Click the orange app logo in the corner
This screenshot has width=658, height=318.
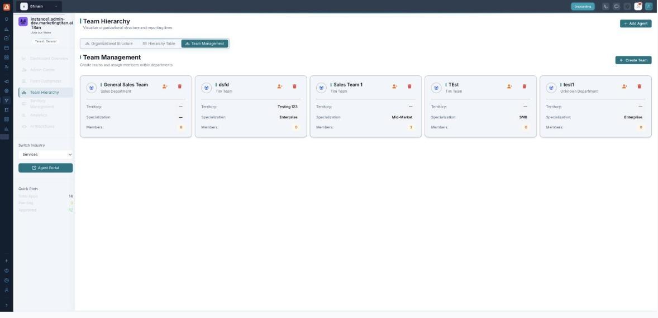pyautogui.click(x=6, y=6)
